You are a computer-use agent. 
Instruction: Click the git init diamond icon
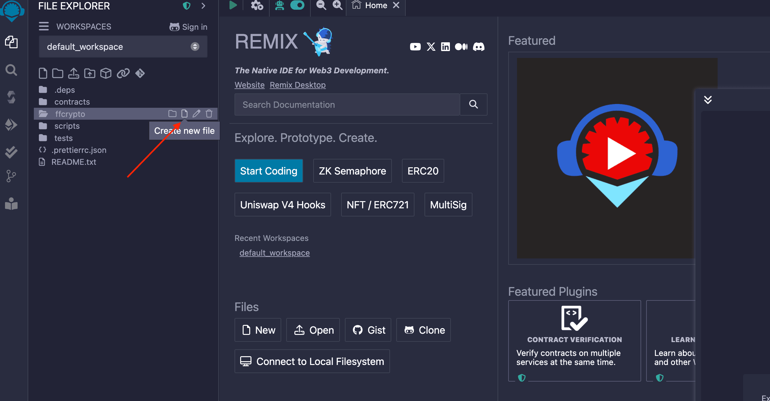(x=140, y=73)
